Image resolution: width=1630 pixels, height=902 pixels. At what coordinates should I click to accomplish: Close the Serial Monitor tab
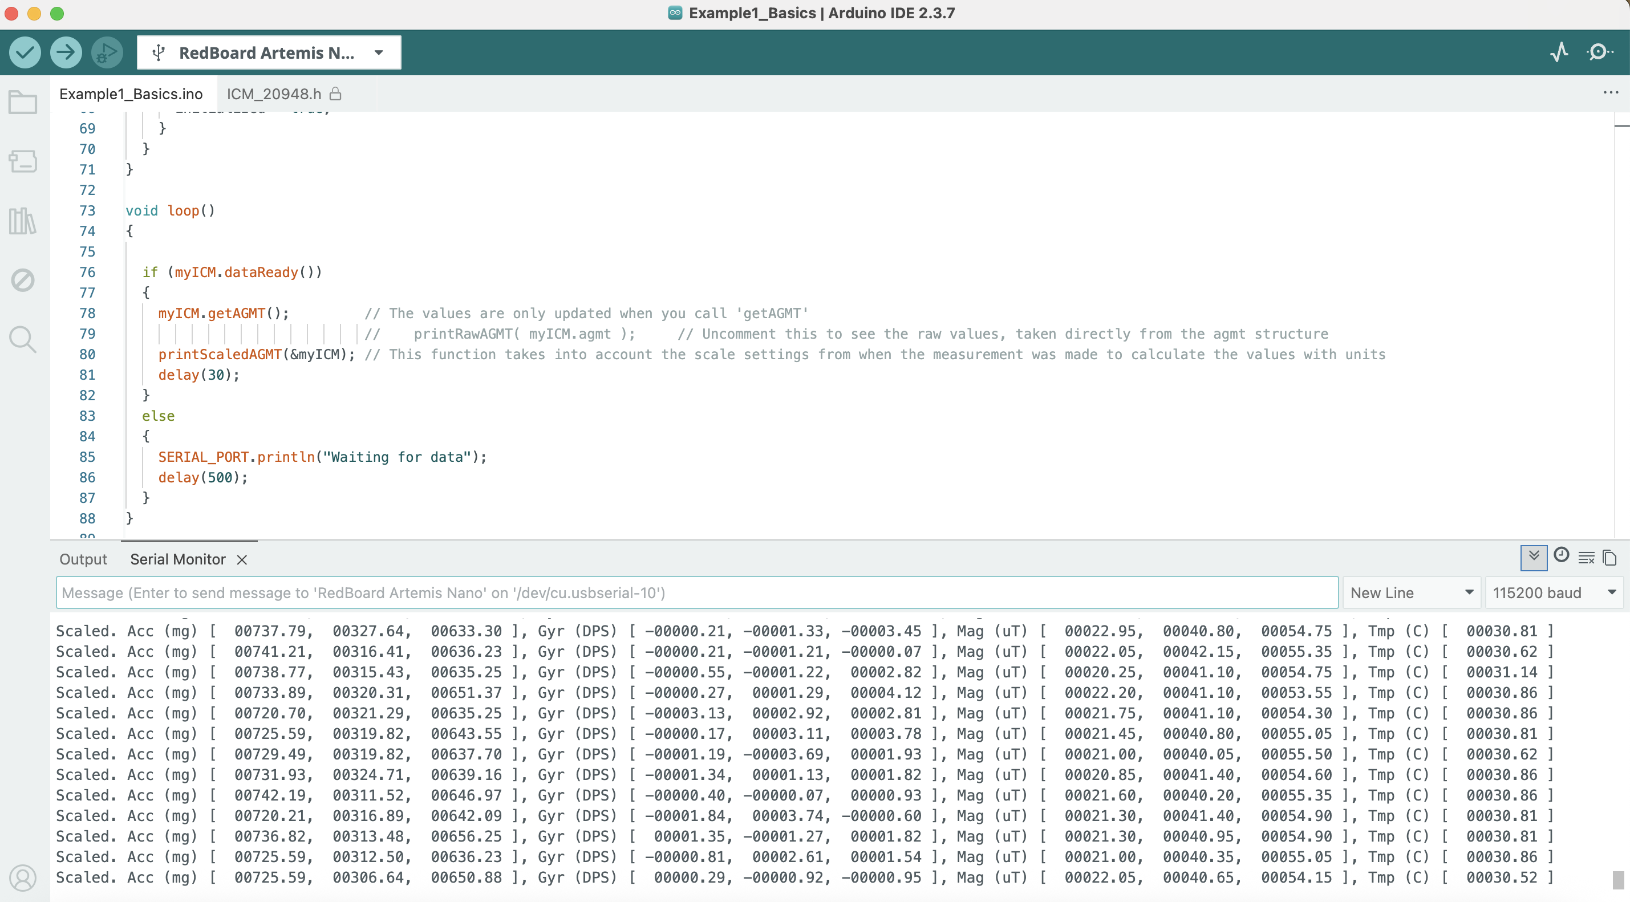pyautogui.click(x=242, y=560)
